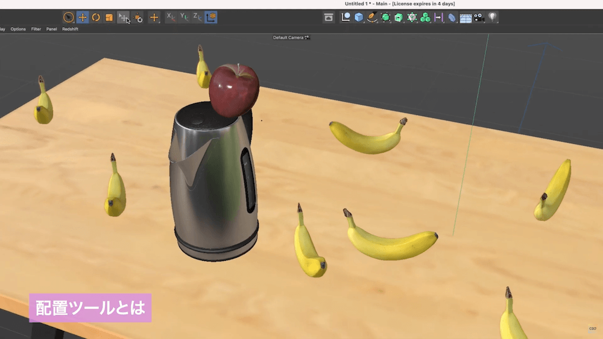This screenshot has width=603, height=339.
Task: Click the recent tools plus icon
Action: pos(154,17)
